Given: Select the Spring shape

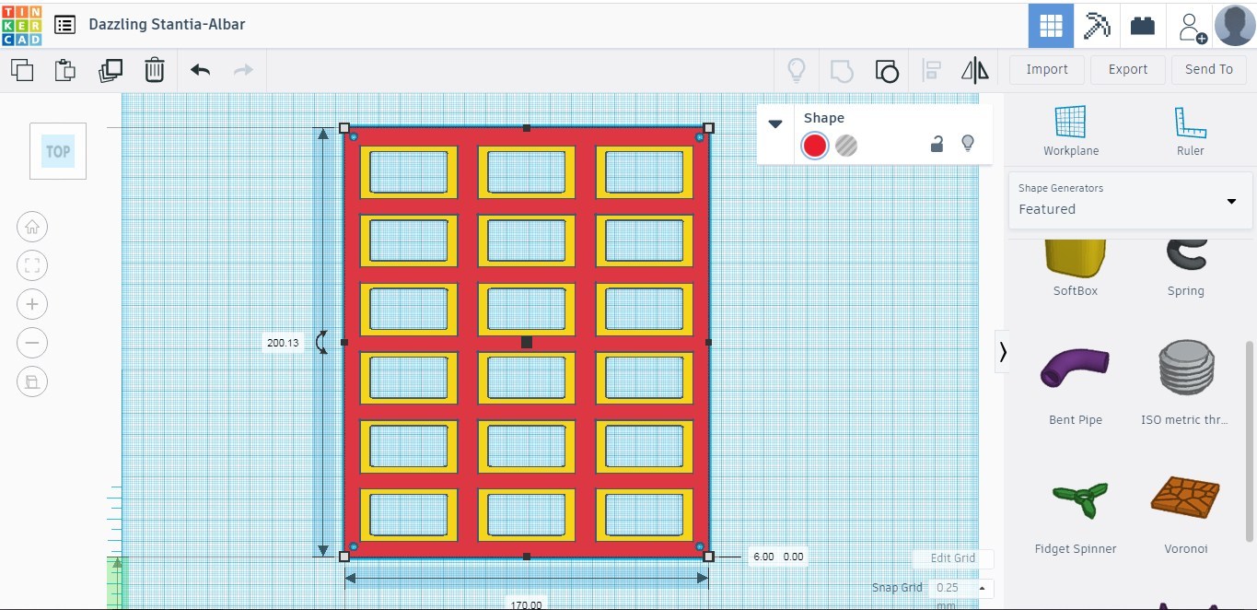Looking at the screenshot, I should click(x=1186, y=268).
